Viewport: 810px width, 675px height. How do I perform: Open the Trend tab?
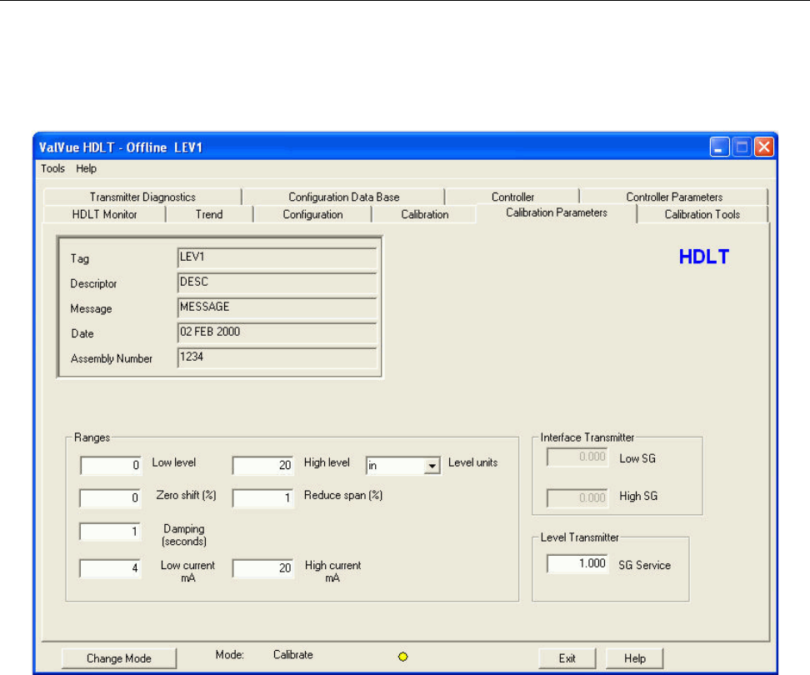click(x=209, y=214)
